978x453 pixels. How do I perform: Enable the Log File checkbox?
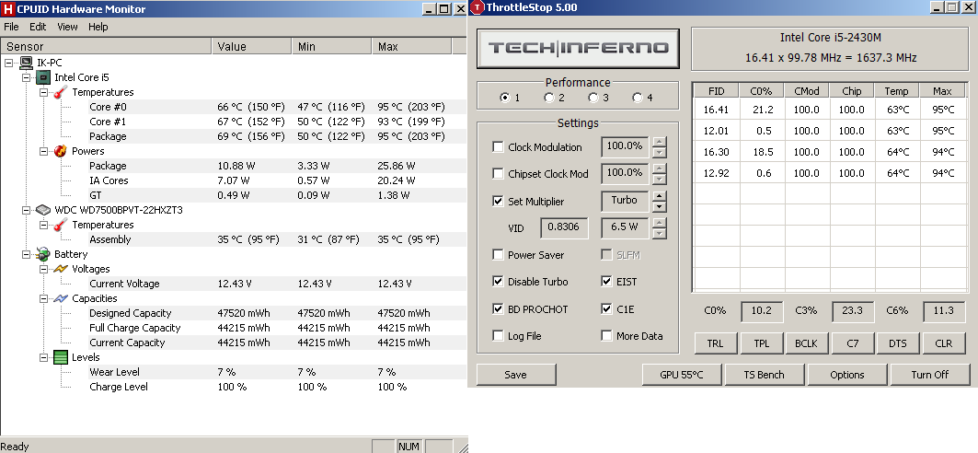point(498,336)
